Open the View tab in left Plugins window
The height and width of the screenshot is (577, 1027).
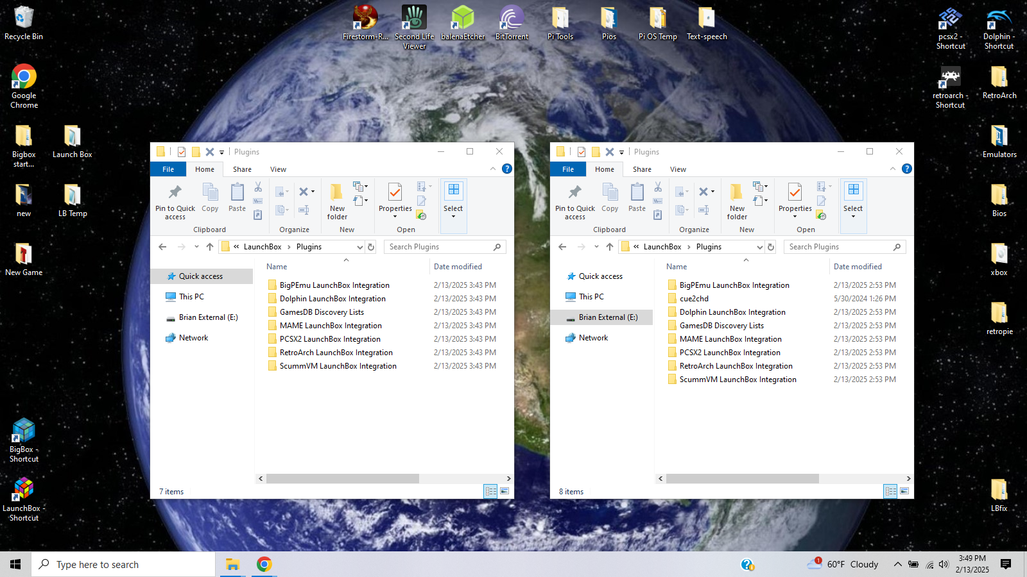(x=278, y=169)
